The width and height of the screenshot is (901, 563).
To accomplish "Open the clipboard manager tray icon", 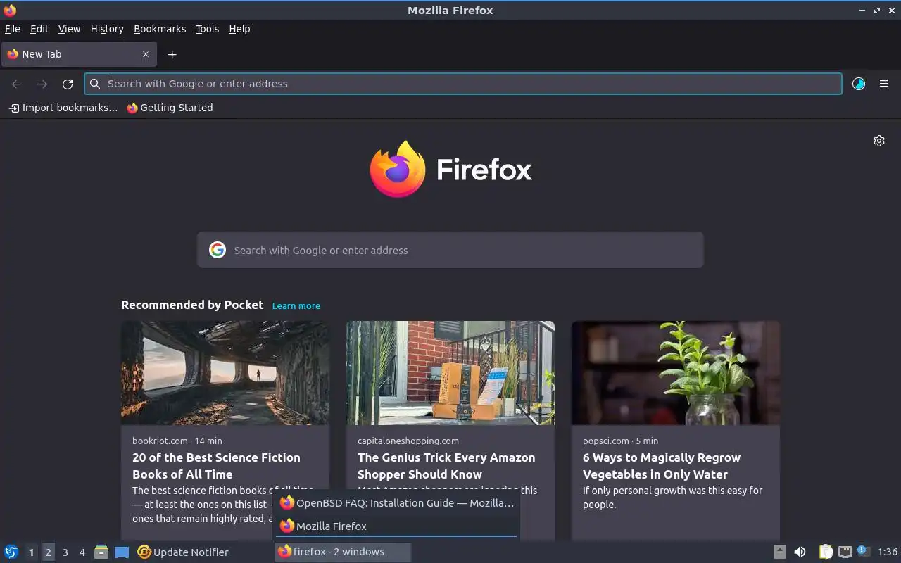I will [826, 552].
